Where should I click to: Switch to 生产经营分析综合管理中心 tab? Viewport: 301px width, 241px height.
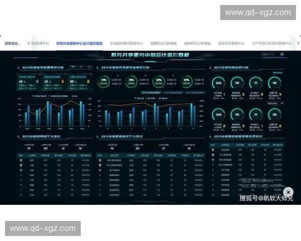(271, 44)
